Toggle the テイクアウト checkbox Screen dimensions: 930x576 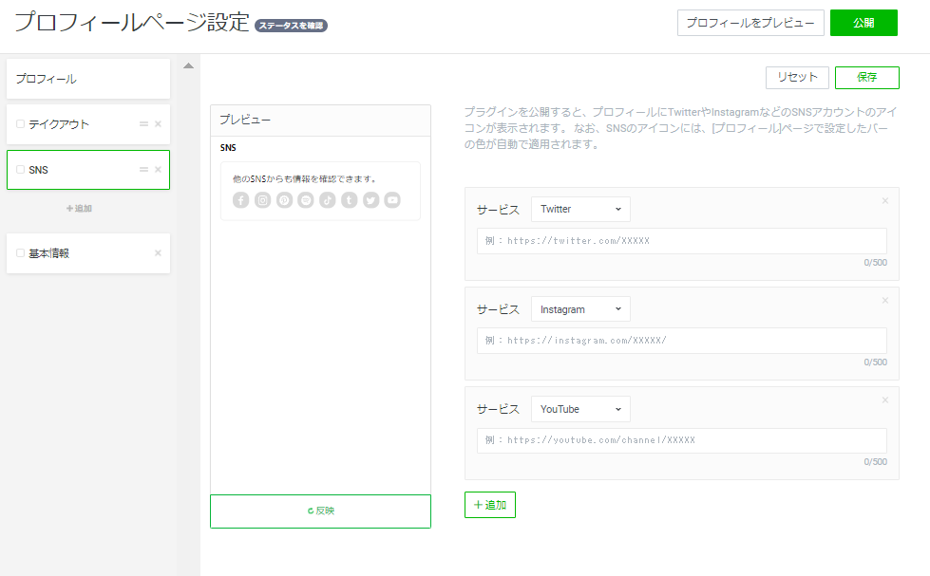coord(20,124)
